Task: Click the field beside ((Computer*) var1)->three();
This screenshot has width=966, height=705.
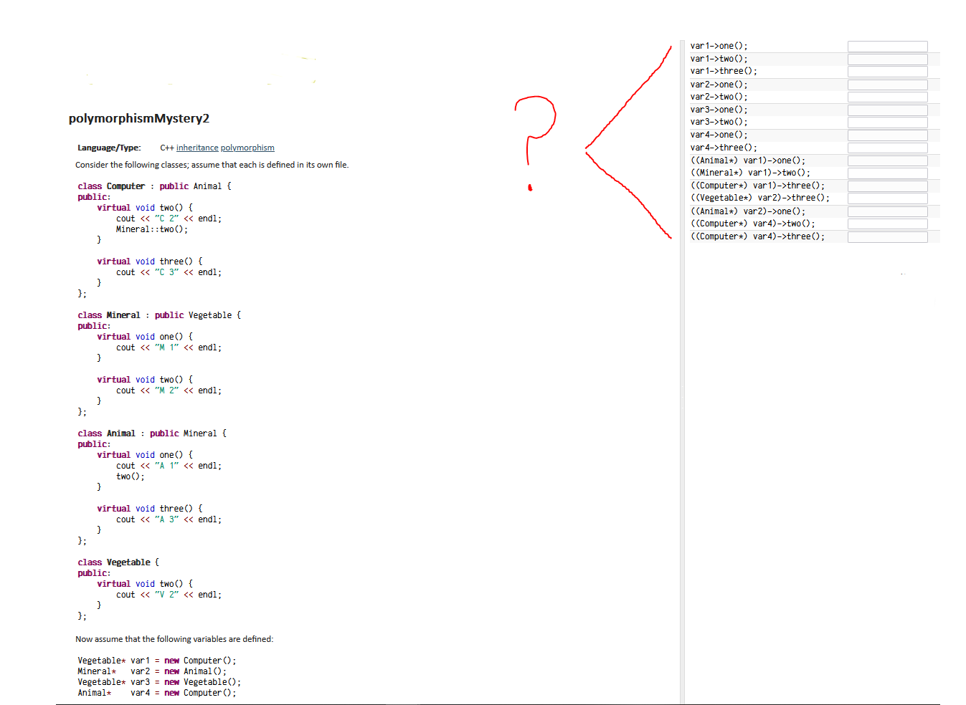Action: coord(887,185)
